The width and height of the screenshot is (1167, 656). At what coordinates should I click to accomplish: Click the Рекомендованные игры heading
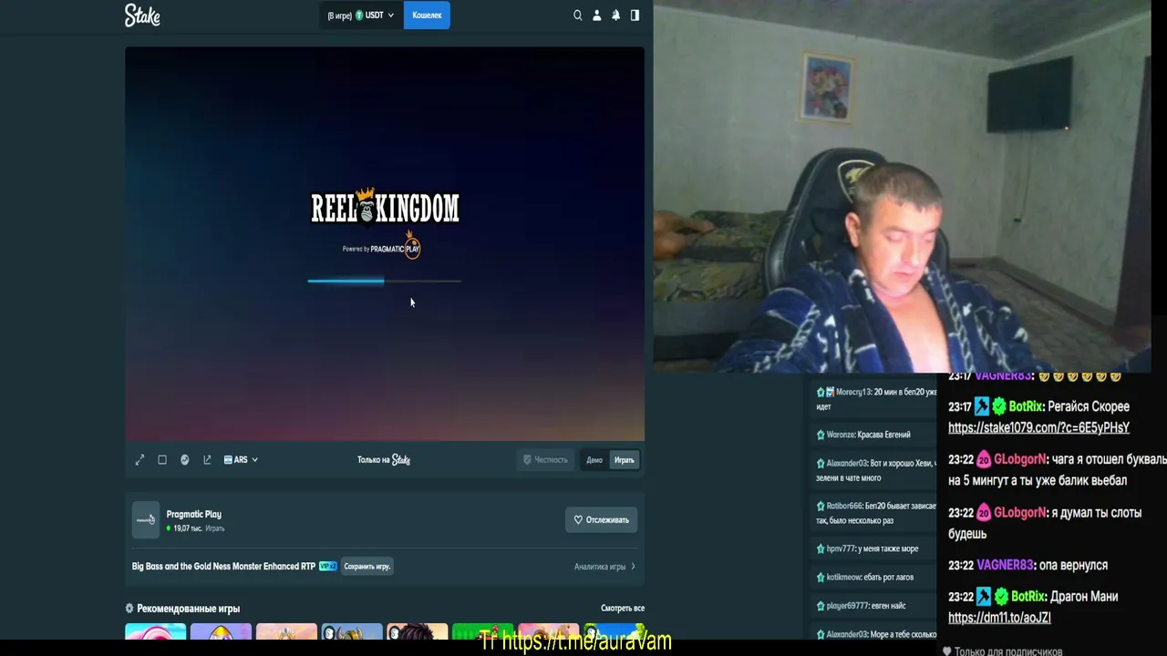click(x=189, y=609)
